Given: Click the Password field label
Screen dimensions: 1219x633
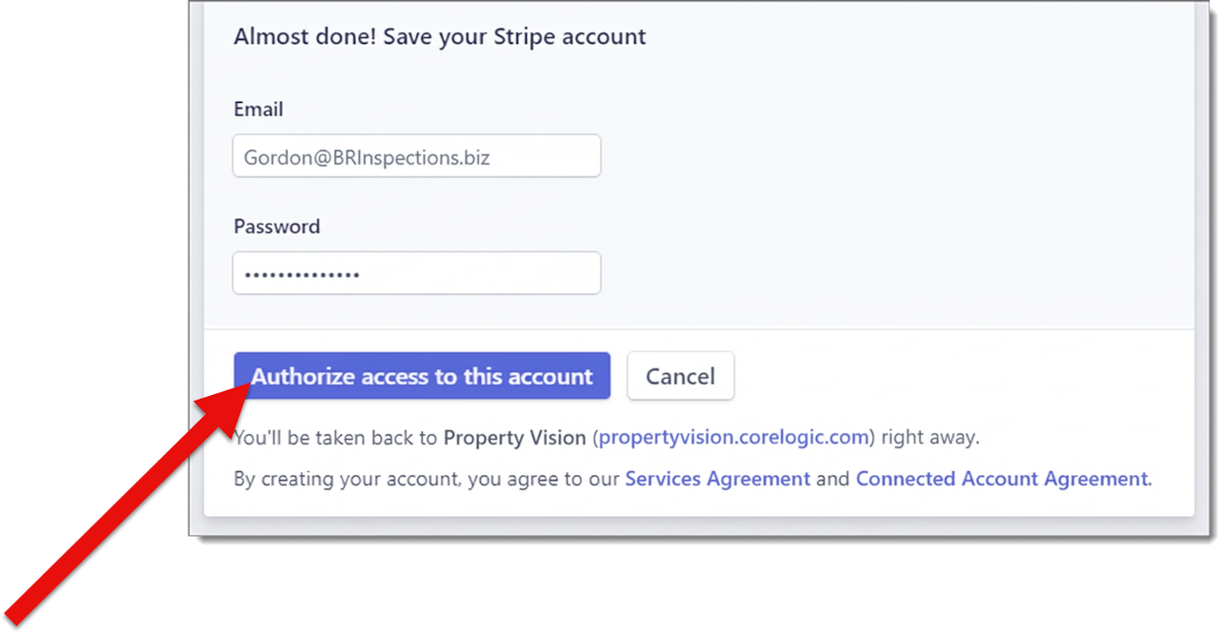Looking at the screenshot, I should (276, 227).
